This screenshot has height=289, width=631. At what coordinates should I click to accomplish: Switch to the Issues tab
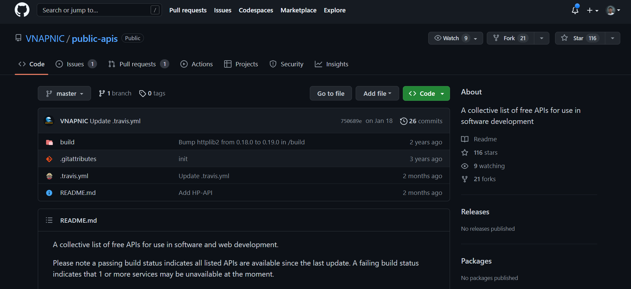(76, 64)
